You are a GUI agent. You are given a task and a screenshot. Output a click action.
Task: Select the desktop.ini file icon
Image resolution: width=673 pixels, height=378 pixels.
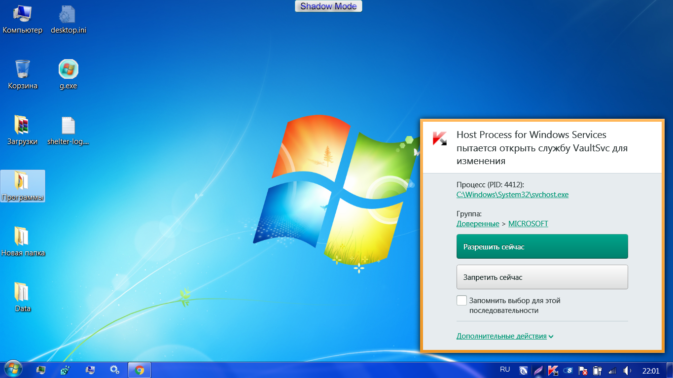coord(69,20)
